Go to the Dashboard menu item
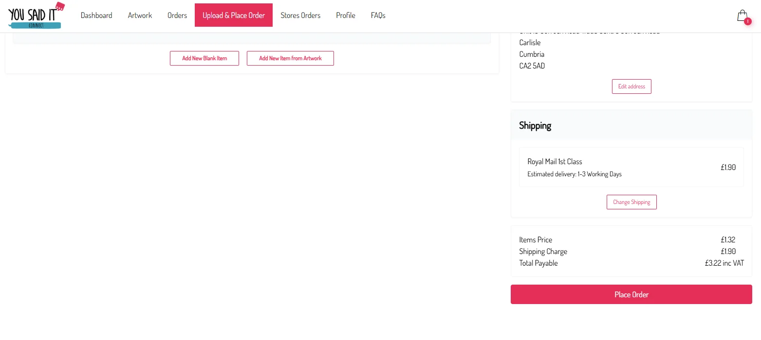 pyautogui.click(x=96, y=16)
